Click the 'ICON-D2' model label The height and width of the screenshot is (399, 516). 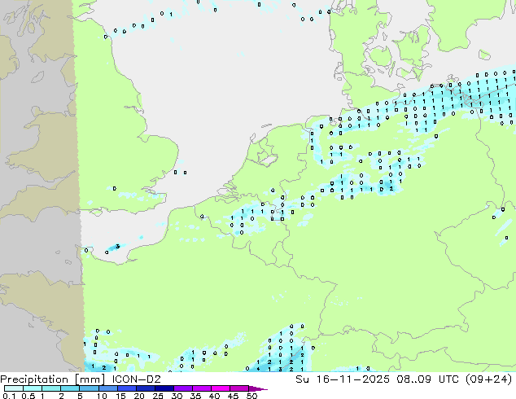tap(136, 379)
